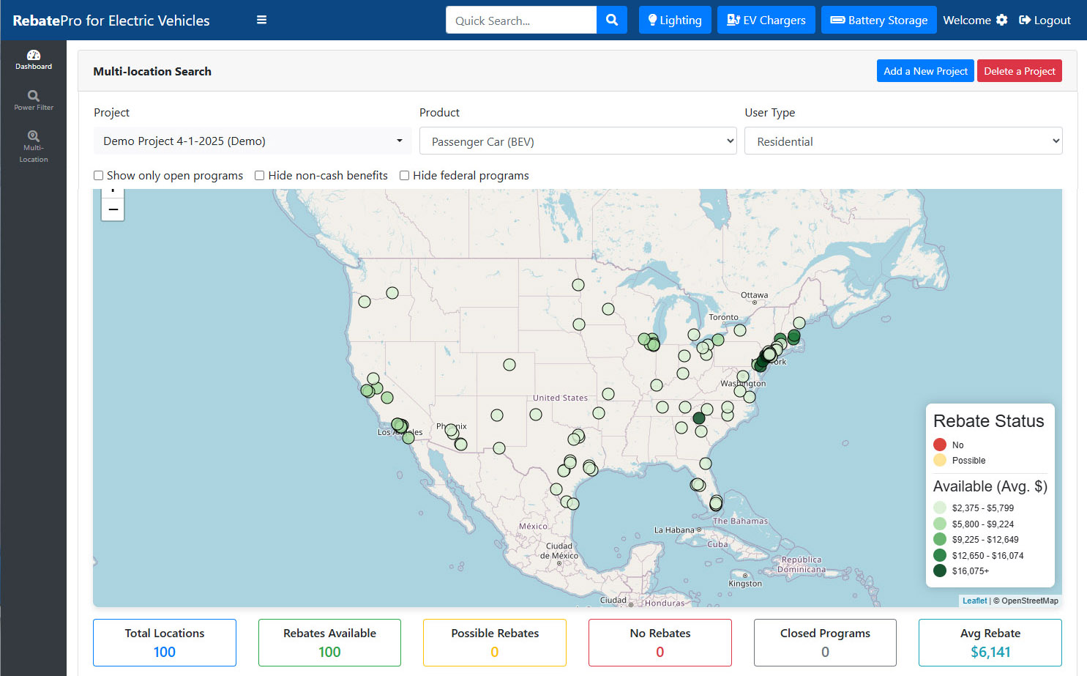Click the RebatePro for Electric Vehicles logo
The width and height of the screenshot is (1087, 676).
coord(111,21)
